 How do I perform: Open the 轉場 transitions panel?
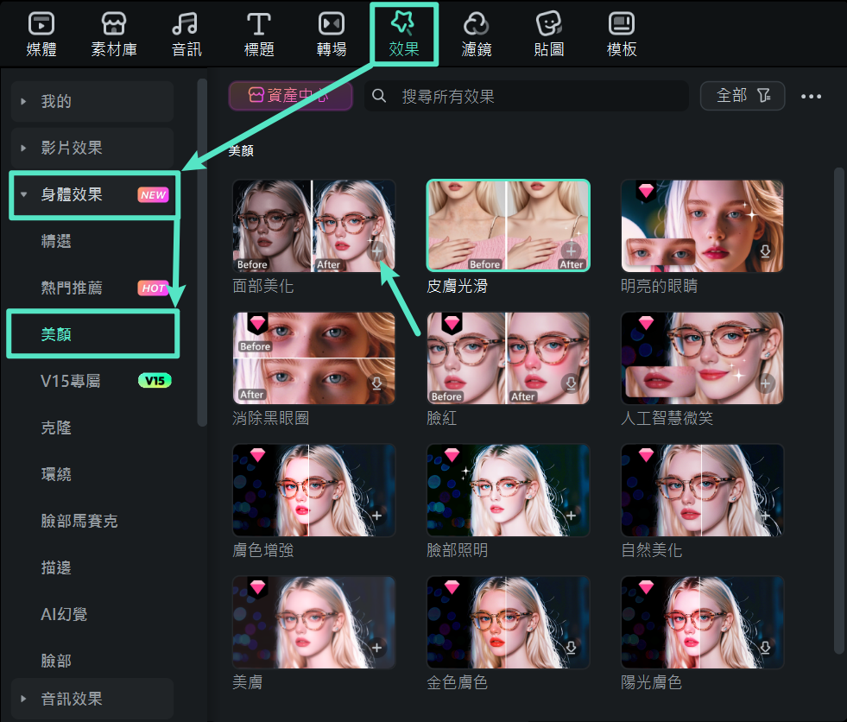click(331, 33)
